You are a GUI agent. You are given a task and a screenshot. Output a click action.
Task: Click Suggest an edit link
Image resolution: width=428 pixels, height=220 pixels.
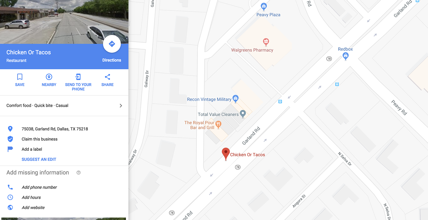click(39, 159)
